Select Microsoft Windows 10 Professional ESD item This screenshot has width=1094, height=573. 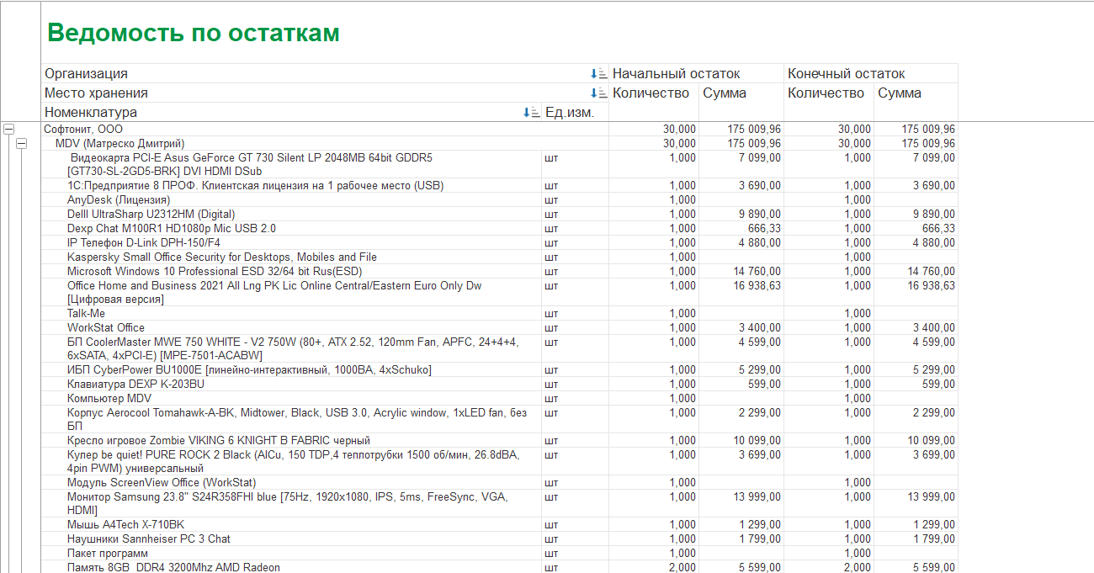(215, 272)
